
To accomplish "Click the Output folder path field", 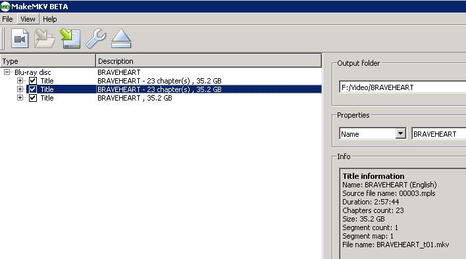I will [403, 87].
